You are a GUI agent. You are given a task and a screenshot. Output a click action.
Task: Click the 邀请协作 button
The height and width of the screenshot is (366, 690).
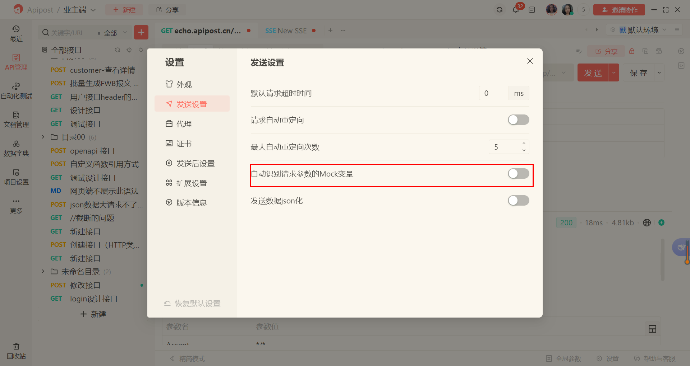coord(619,10)
